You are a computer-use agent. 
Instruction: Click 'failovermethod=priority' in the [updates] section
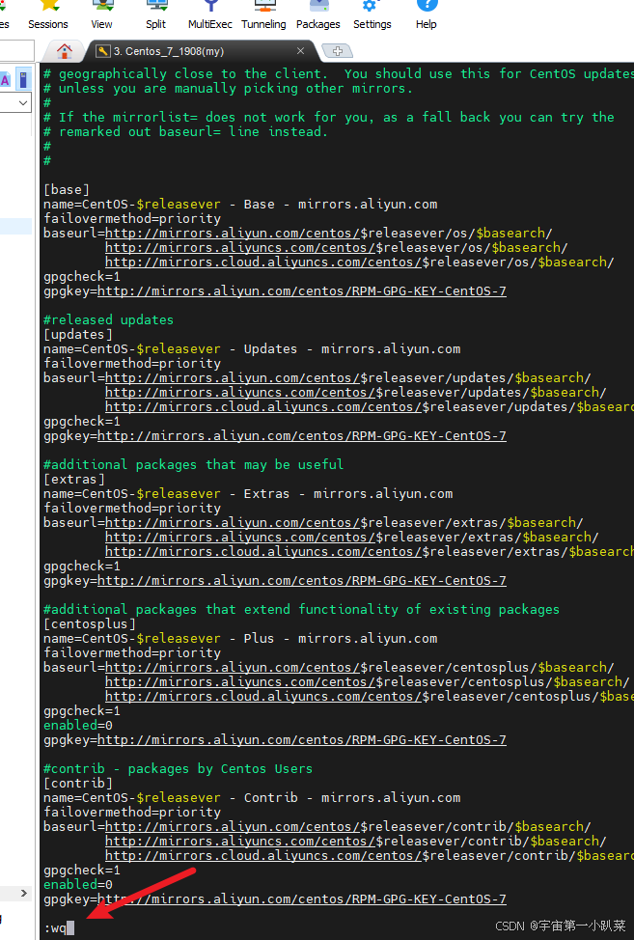click(x=132, y=363)
